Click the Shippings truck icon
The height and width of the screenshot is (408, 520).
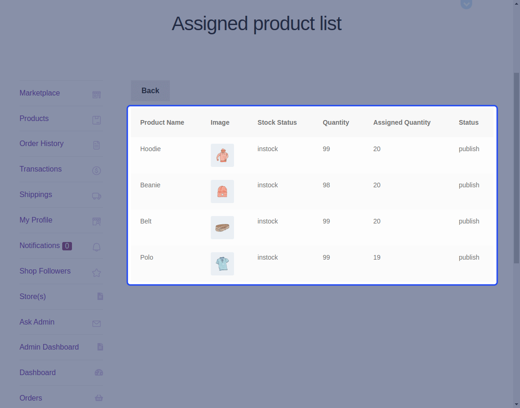(x=96, y=196)
